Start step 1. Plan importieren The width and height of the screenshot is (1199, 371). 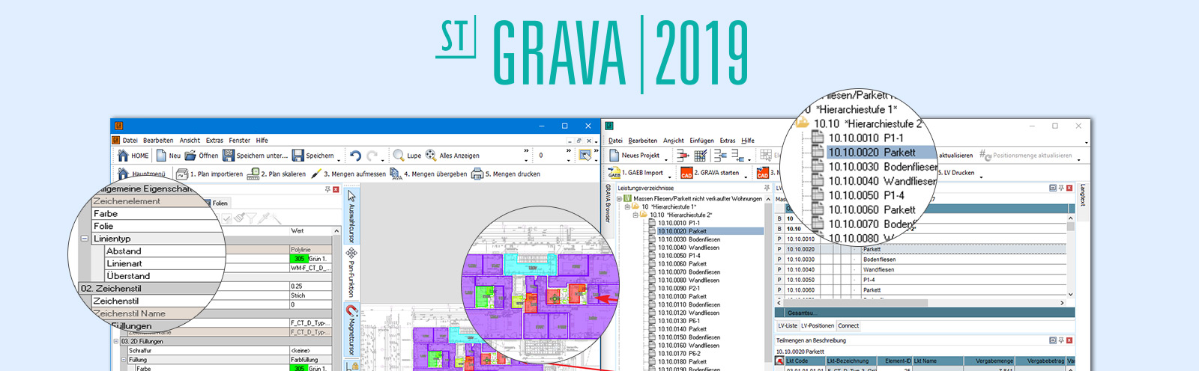tap(209, 174)
